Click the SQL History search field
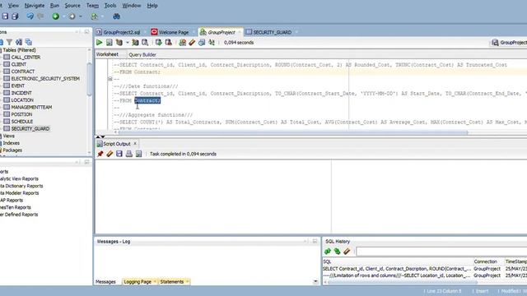Viewport: 527px width, 296px height. [x=441, y=251]
